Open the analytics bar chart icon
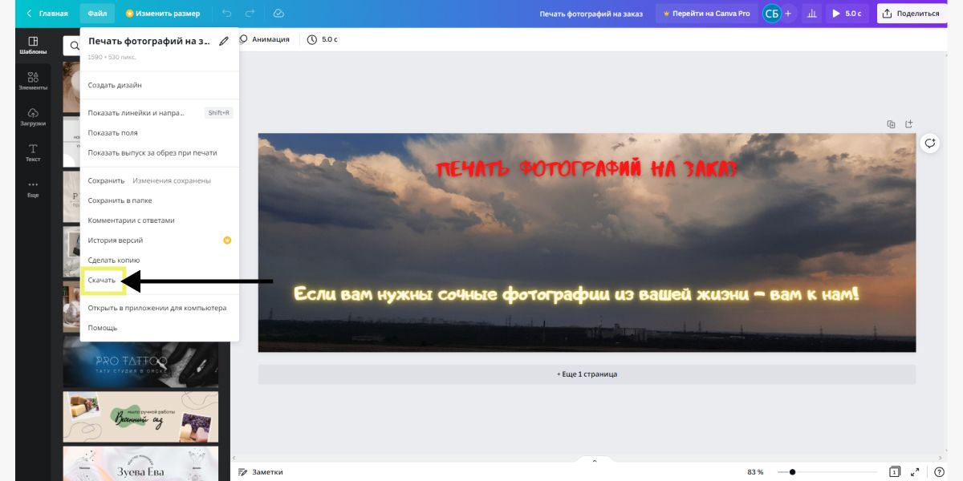This screenshot has height=481, width=963. [x=811, y=14]
